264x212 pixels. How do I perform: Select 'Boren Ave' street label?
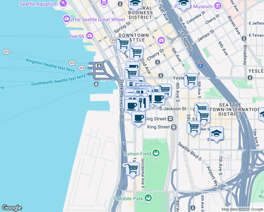pyautogui.click(x=234, y=25)
